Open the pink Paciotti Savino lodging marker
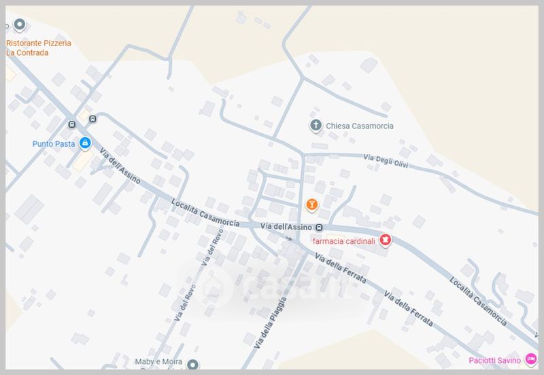 (530, 359)
